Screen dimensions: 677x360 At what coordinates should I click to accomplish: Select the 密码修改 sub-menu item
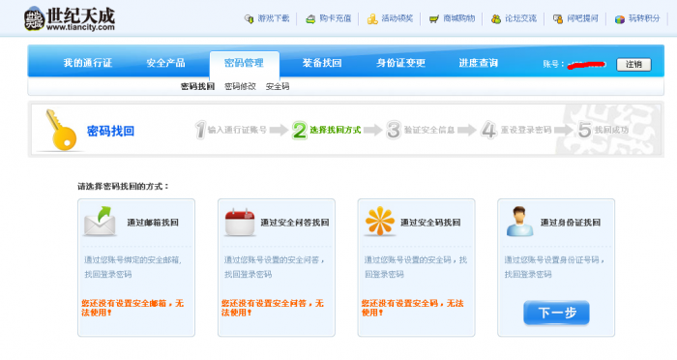(x=241, y=86)
